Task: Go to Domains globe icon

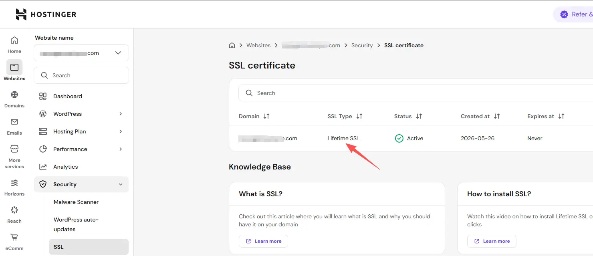Action: tap(14, 95)
